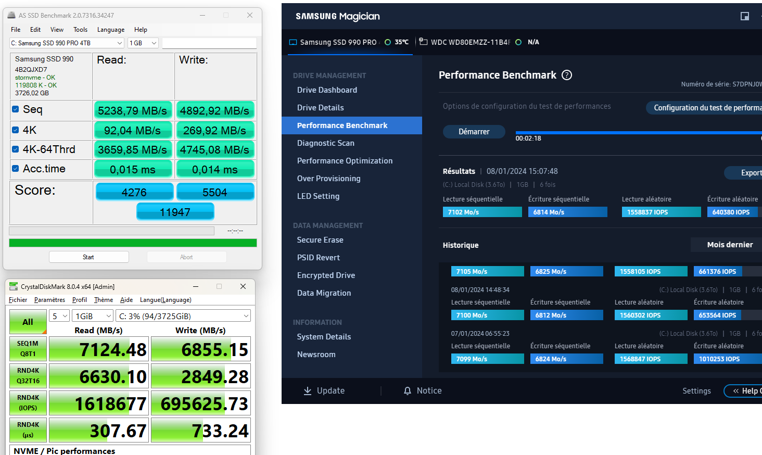This screenshot has height=455, width=762.
Task: Select Performance Benchmark in the sidebar
Action: pyautogui.click(x=352, y=125)
